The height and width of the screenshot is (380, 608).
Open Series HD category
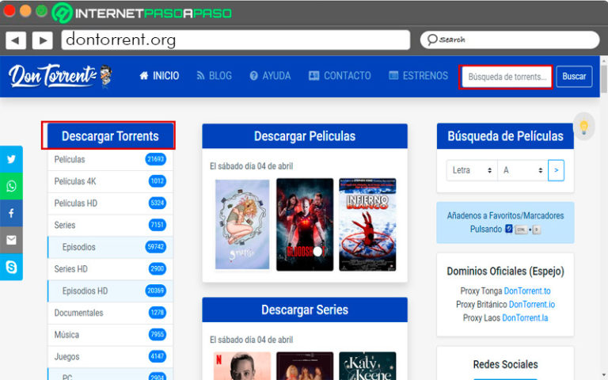[110, 269]
